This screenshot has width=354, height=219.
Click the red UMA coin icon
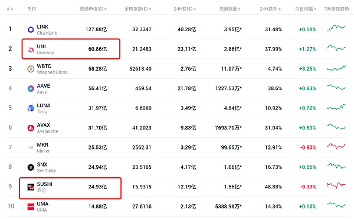[31, 207]
